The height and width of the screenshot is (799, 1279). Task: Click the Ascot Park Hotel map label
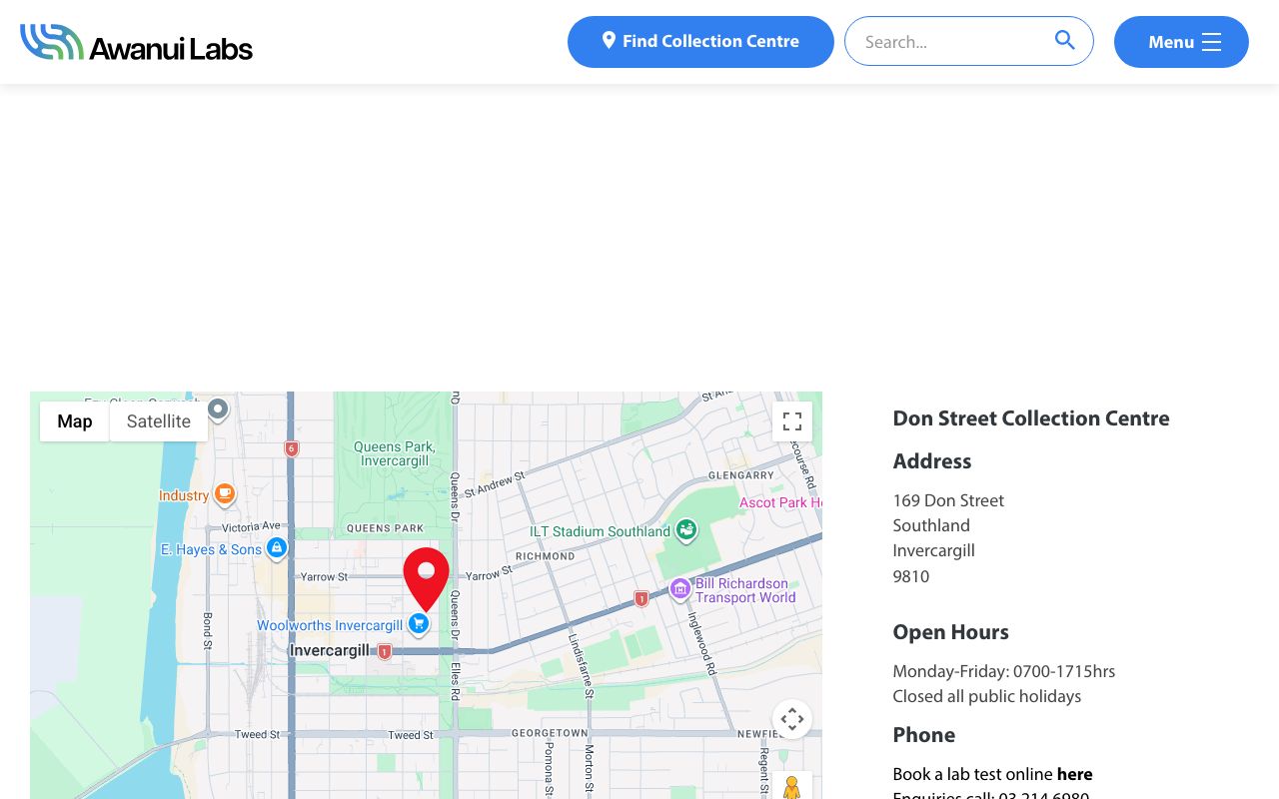[x=779, y=502]
